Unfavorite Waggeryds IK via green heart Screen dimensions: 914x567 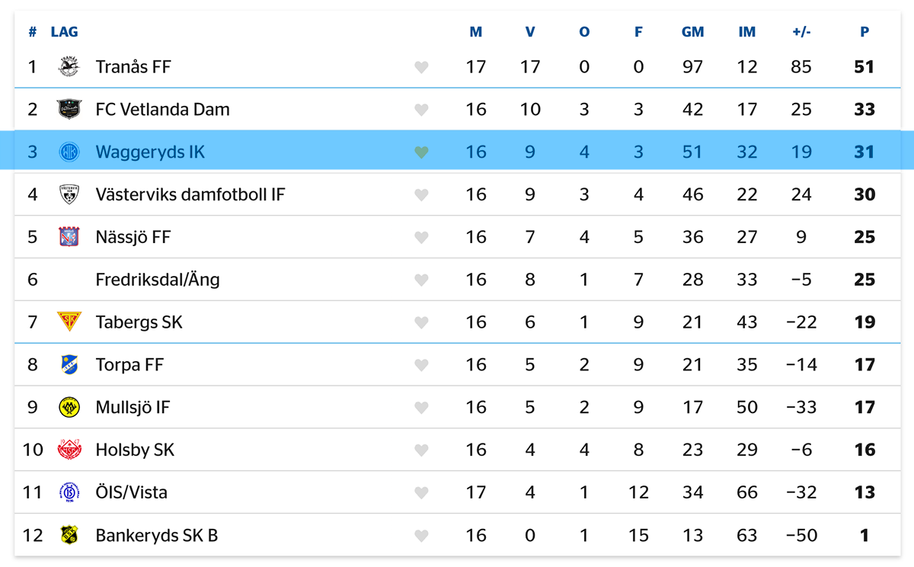tap(421, 152)
